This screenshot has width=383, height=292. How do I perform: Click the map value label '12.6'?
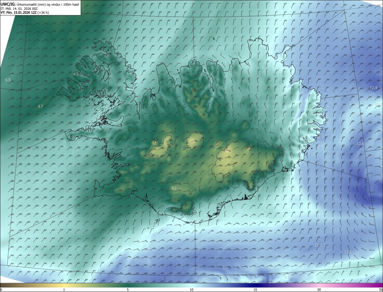[x=360, y=144]
